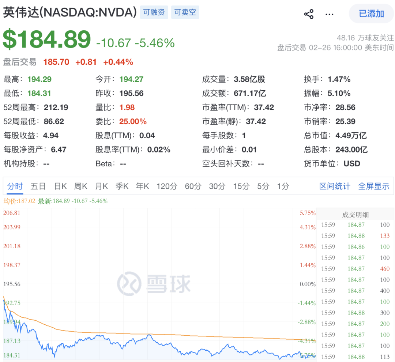Screen dimensions: 395x362
Task: Click the 市盈率(TTM) value 37.42
Action: pyautogui.click(x=264, y=108)
